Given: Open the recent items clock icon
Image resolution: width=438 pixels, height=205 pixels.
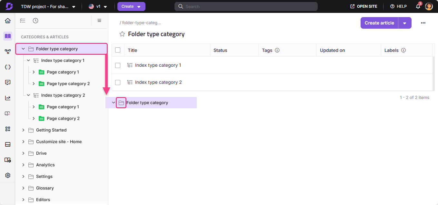Looking at the screenshot, I should click(x=35, y=20).
